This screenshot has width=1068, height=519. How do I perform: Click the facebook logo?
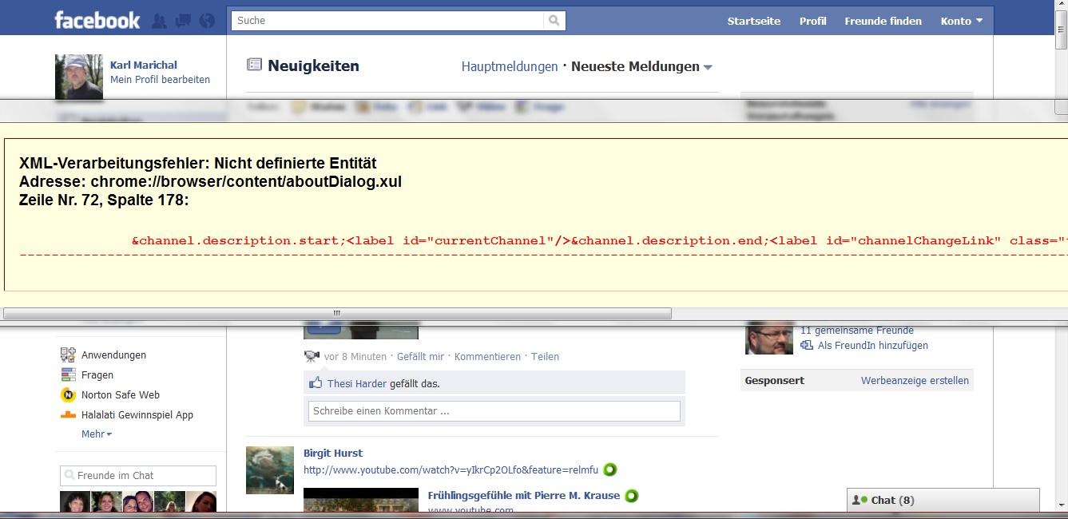(97, 20)
